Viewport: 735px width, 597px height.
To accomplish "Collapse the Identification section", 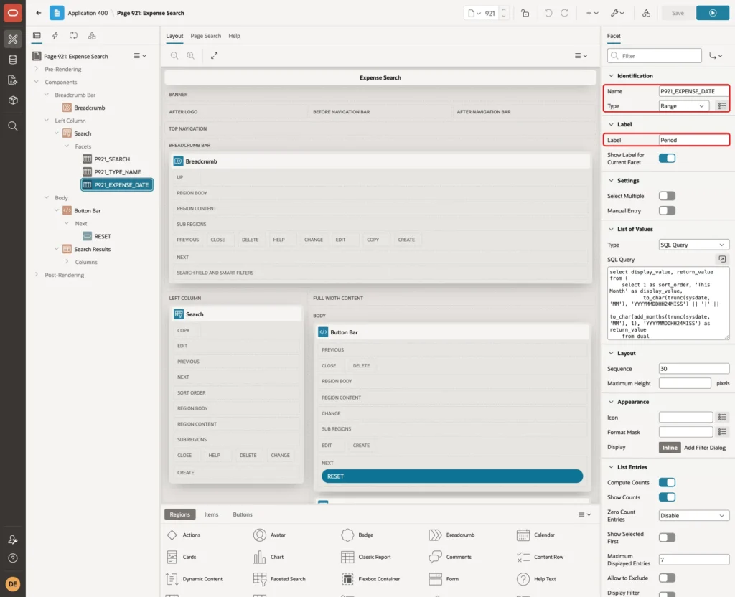I will [611, 76].
